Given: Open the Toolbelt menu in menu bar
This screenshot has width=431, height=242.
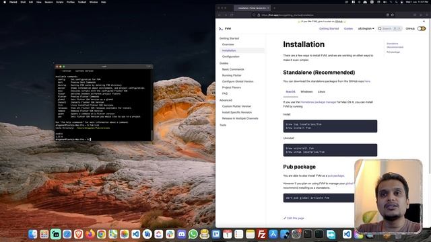Looking at the screenshot, I should [82, 2].
